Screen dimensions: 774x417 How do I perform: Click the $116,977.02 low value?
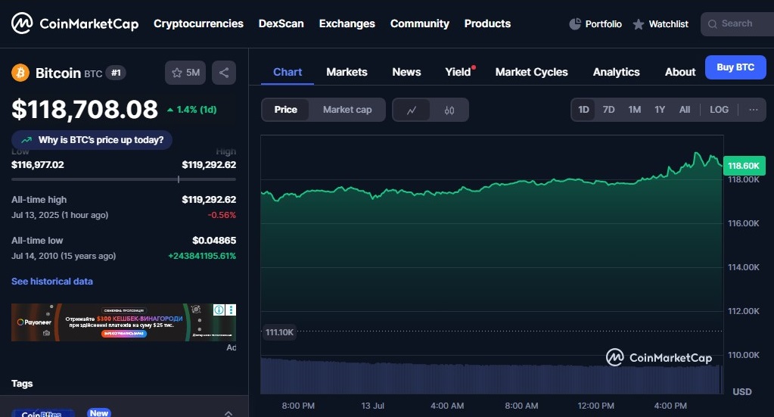[x=38, y=165]
